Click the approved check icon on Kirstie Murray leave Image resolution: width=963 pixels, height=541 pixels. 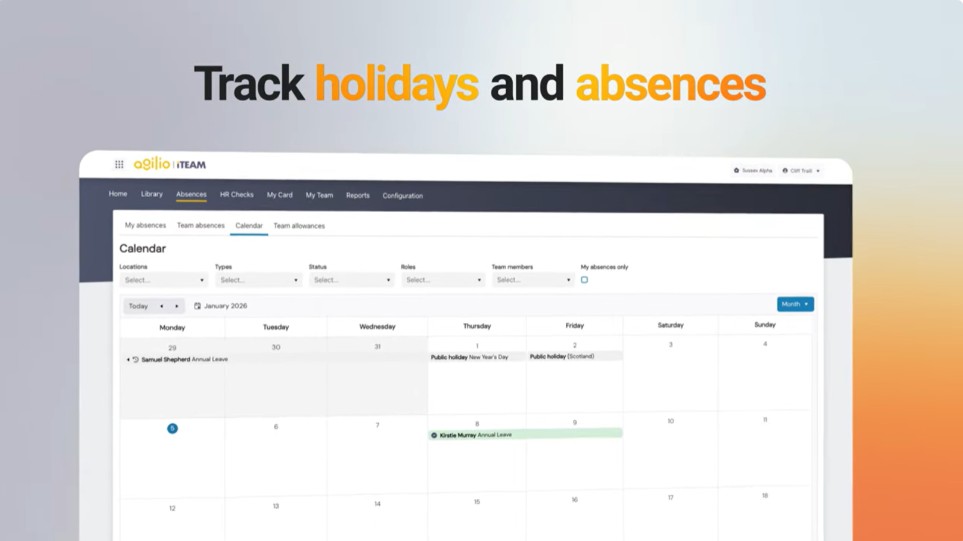(x=434, y=435)
